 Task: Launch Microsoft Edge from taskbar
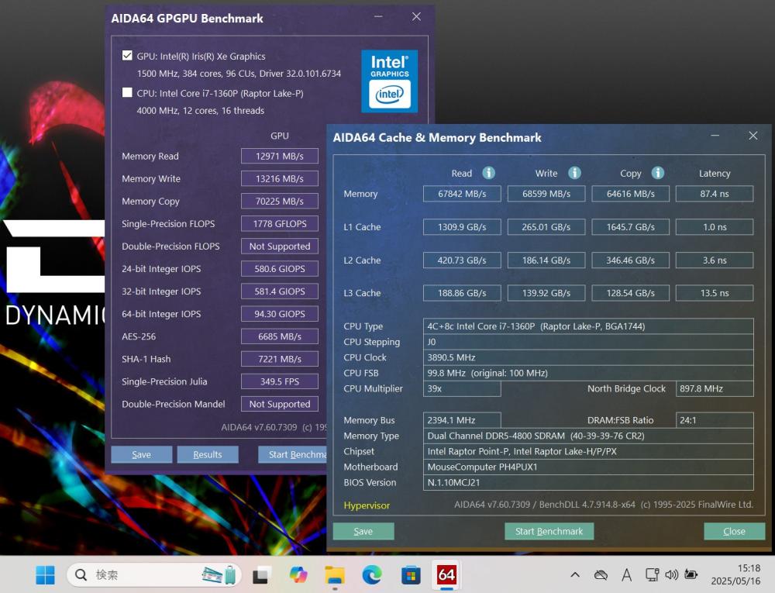(x=372, y=574)
